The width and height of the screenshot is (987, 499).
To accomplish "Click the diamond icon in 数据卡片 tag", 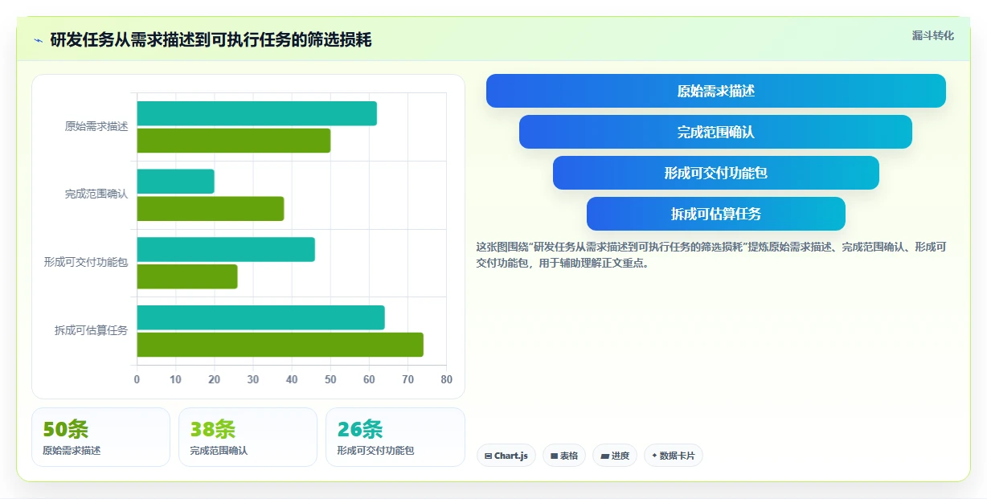I will click(654, 456).
